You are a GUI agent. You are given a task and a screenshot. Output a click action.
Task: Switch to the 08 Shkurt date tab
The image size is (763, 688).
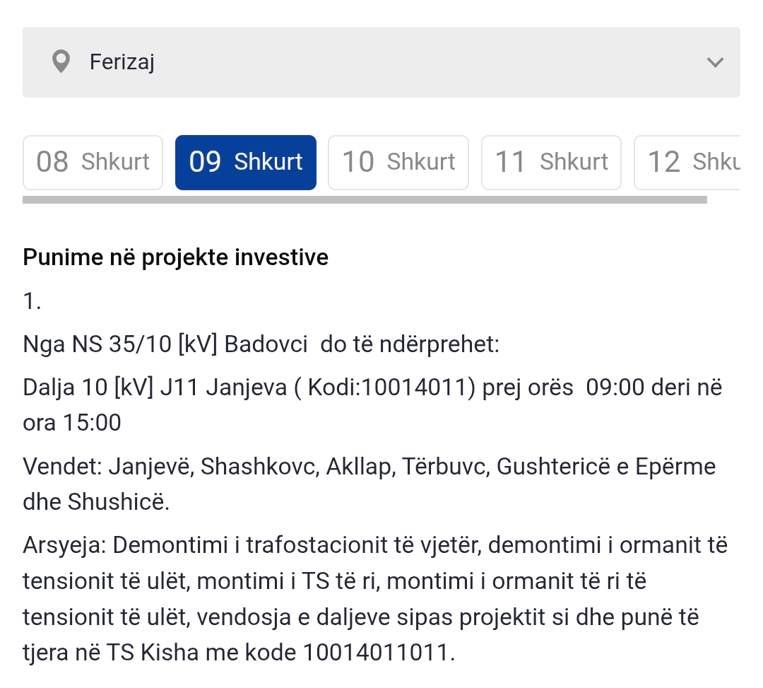click(93, 162)
